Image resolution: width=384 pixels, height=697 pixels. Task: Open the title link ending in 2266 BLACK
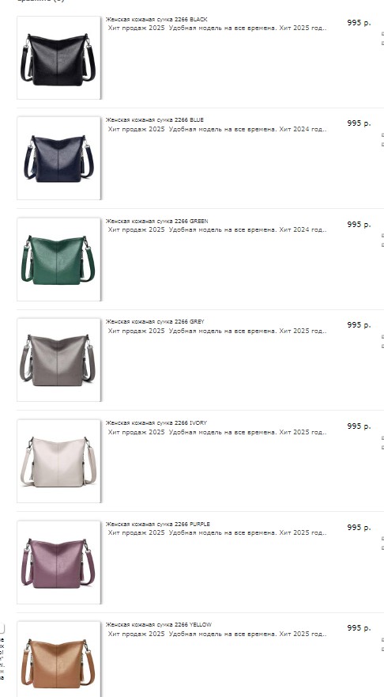coord(156,20)
